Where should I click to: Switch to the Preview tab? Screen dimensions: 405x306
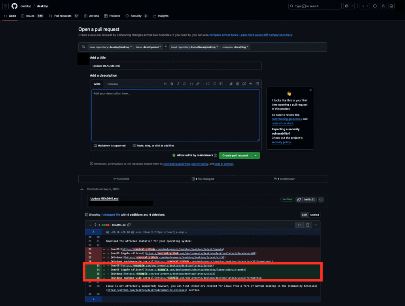pyautogui.click(x=113, y=84)
